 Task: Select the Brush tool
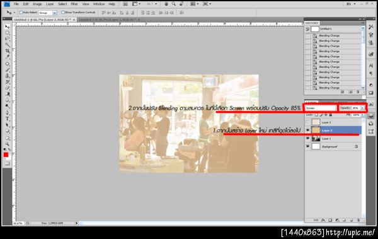pyautogui.click(x=7, y=70)
